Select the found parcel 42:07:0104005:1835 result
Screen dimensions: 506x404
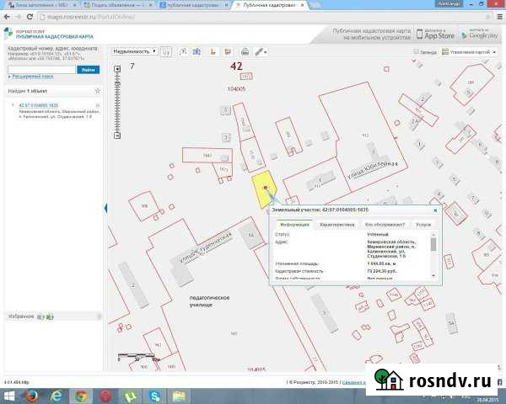[38, 105]
